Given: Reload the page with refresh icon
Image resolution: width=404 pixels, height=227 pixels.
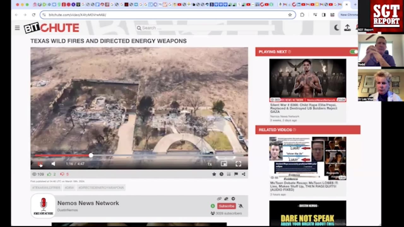Looking at the screenshot, I should [x=33, y=15].
